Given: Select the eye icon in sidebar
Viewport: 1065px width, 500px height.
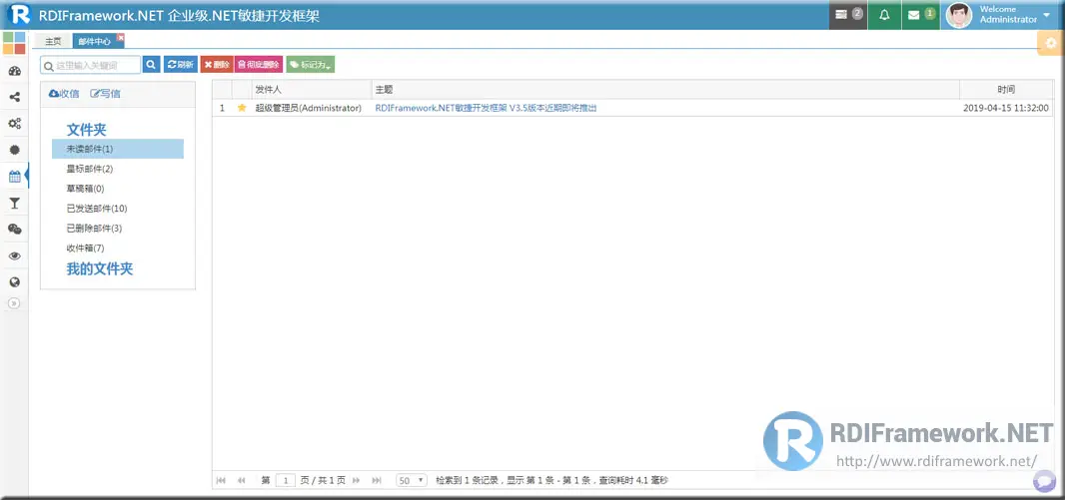Looking at the screenshot, I should tap(14, 255).
